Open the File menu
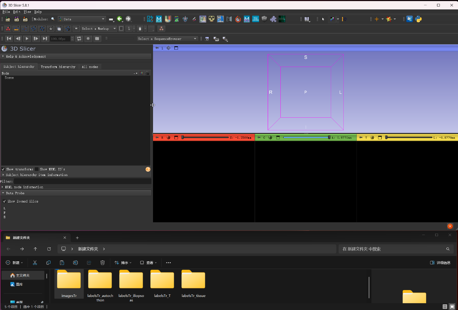The width and height of the screenshot is (458, 310). (6, 12)
